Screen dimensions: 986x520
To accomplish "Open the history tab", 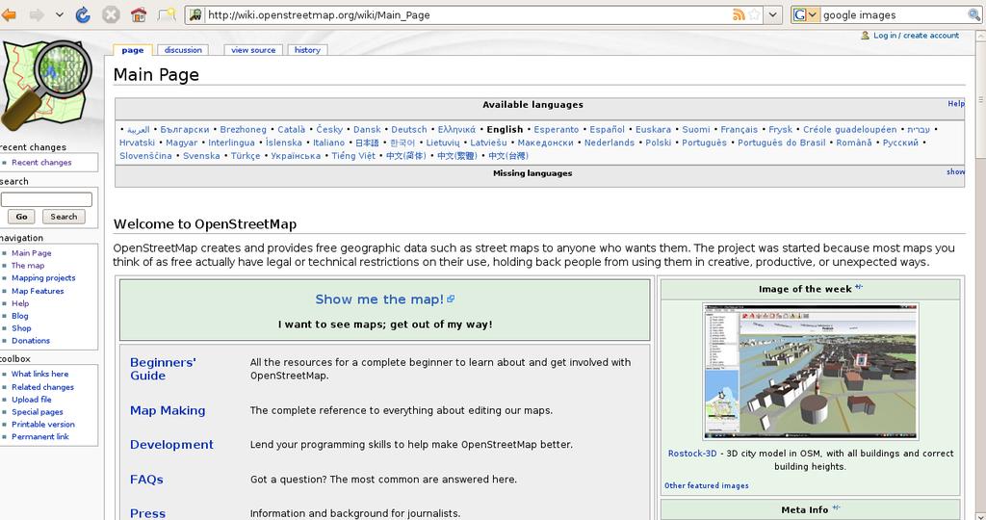I will click(x=307, y=50).
